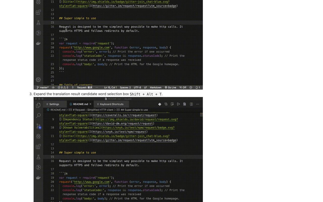Open Docker view in upper VS Code screenshot
Screen dimensions: 323x202
pyautogui.click(x=38, y=43)
